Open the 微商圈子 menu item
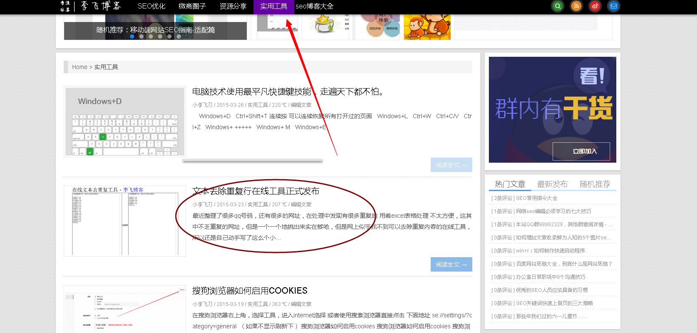The height and width of the screenshot is (333, 697). coord(192,6)
